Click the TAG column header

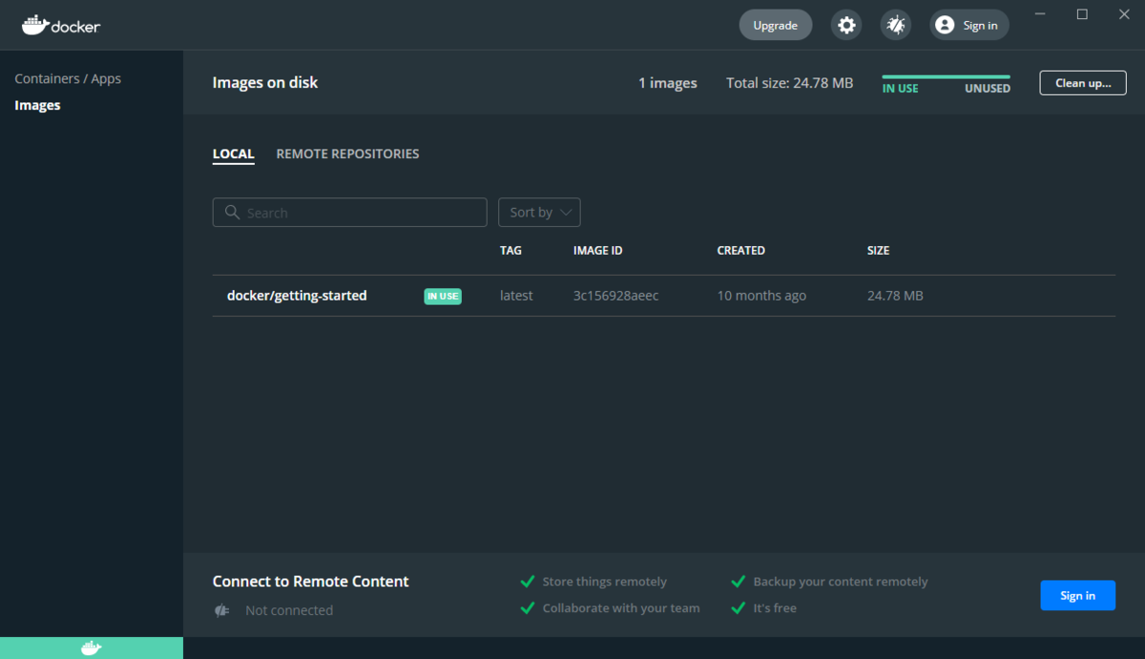tap(510, 250)
